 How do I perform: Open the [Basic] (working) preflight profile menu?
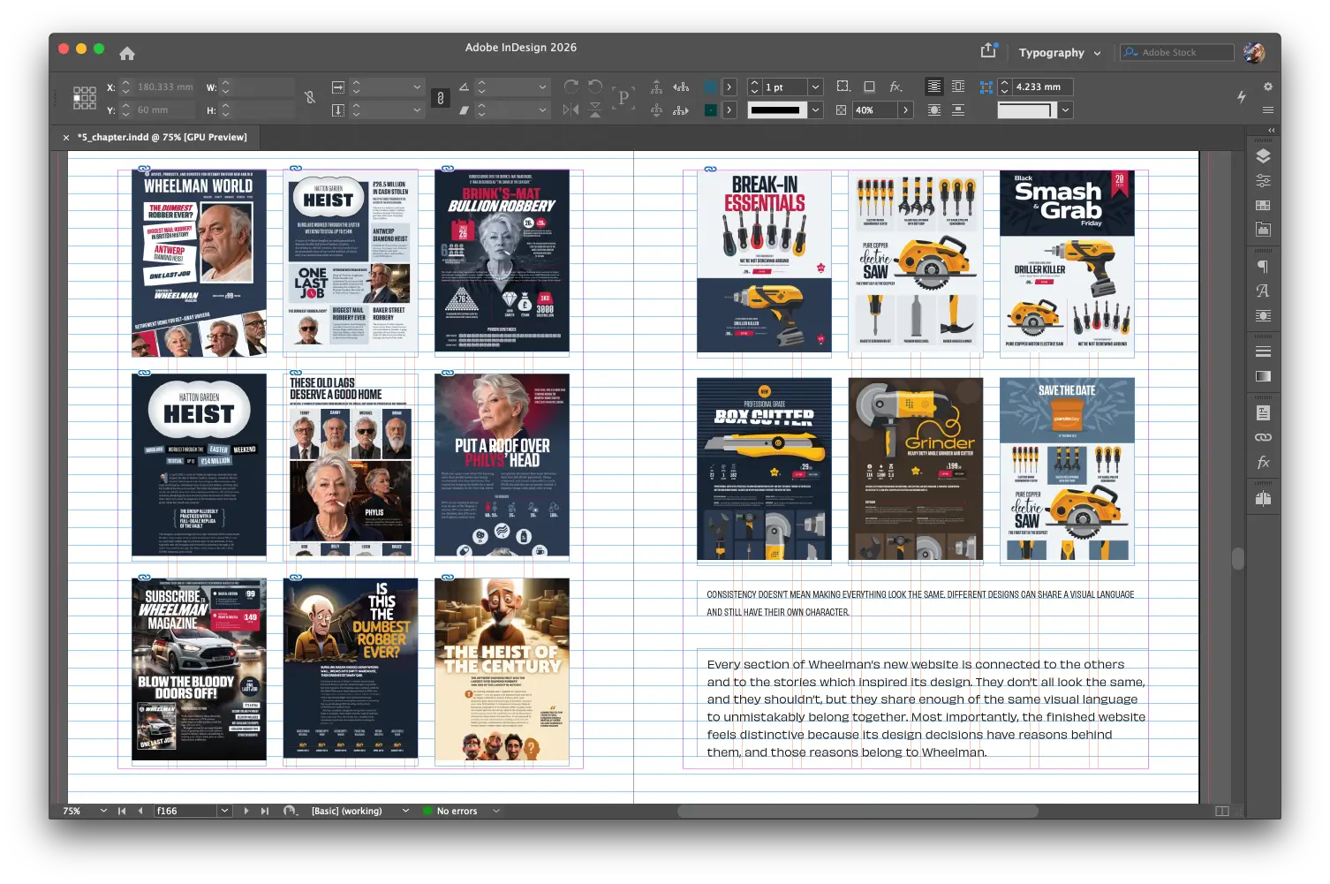[405, 811]
